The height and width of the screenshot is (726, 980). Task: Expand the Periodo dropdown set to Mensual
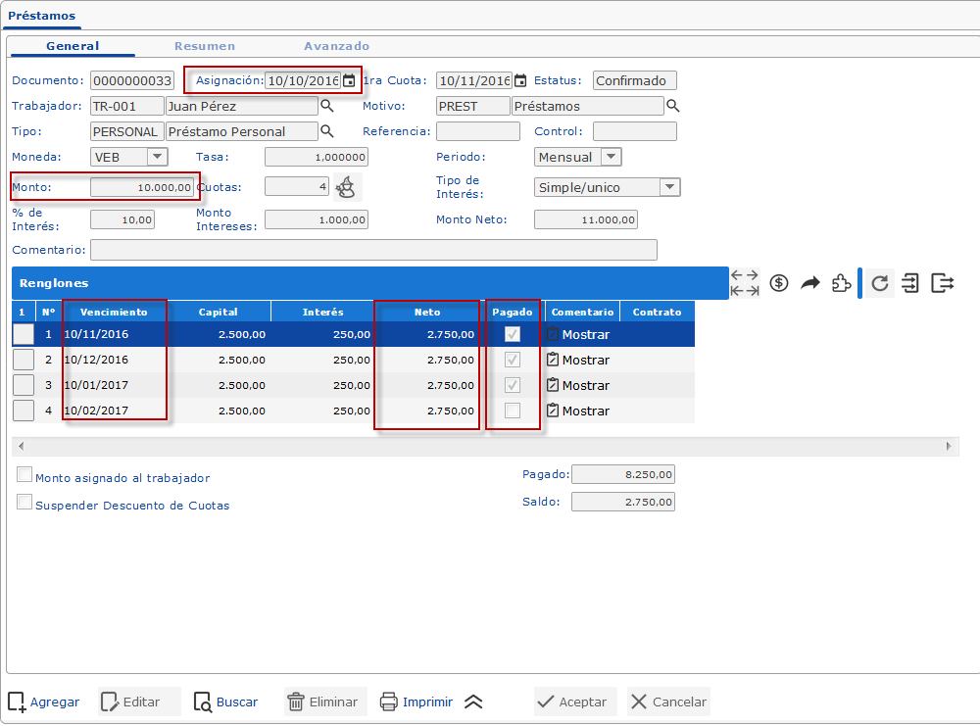tap(611, 157)
